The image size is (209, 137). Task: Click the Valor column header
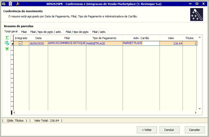(x=171, y=38)
